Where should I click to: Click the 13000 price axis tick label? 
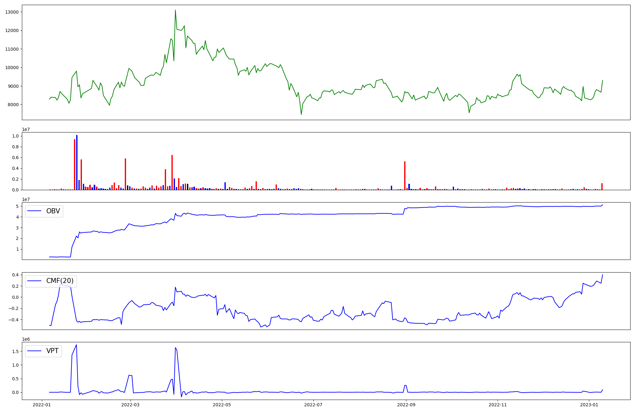click(x=12, y=12)
